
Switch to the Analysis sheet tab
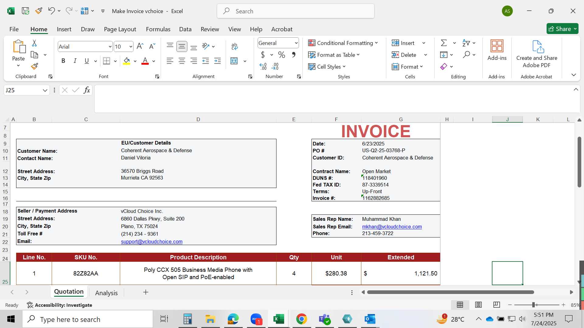[106, 293]
